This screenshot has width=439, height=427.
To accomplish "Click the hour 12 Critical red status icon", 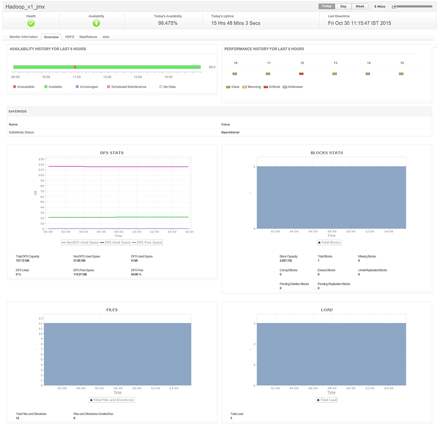I will (x=301, y=74).
